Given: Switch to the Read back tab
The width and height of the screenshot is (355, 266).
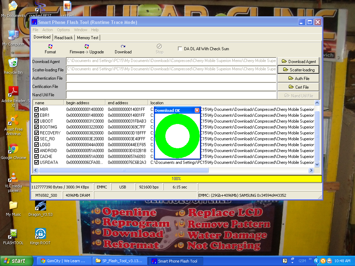Looking at the screenshot, I should click(64, 38).
